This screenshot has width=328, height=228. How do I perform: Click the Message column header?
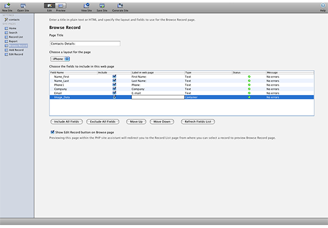pyautogui.click(x=290, y=72)
